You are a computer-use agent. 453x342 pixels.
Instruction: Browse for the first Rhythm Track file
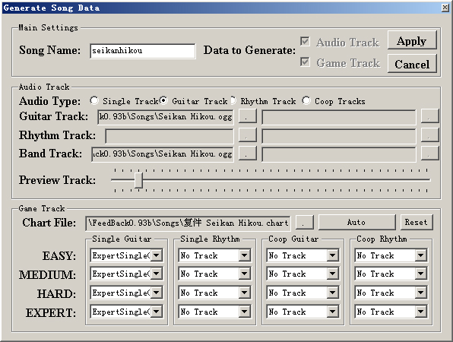point(248,135)
